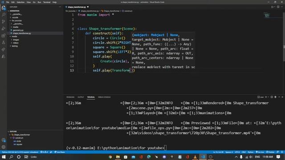Open the Terminal menu
Image resolution: width=285 pixels, height=160 pixels.
(x=47, y=2)
